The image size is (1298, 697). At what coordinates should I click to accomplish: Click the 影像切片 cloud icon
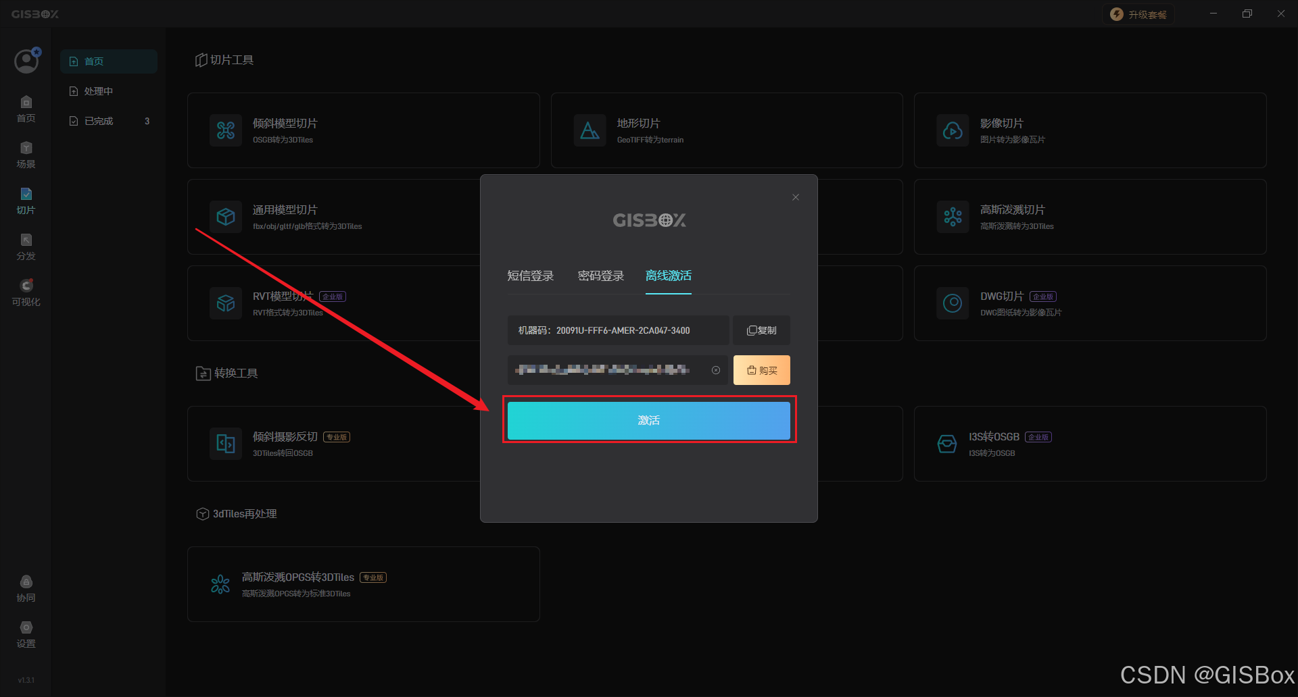click(953, 130)
